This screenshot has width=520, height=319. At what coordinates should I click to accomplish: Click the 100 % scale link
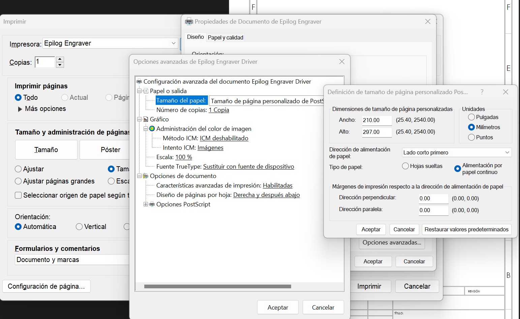point(184,157)
